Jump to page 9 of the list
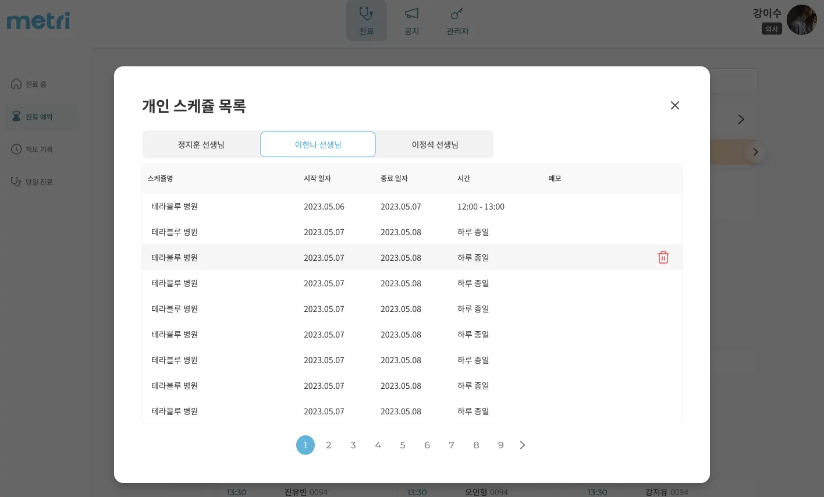 (500, 445)
